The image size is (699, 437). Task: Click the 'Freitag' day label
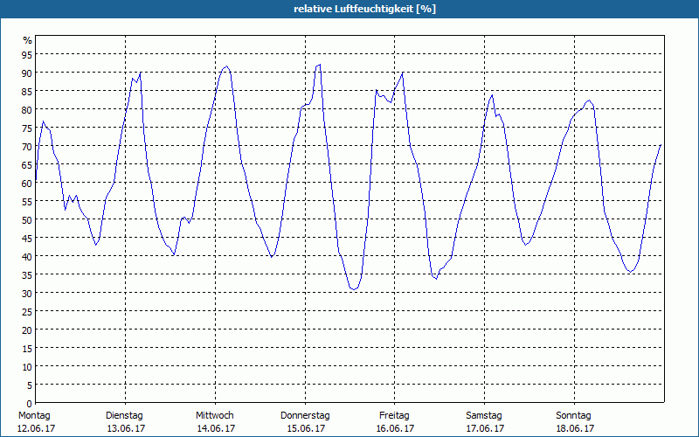[394, 415]
